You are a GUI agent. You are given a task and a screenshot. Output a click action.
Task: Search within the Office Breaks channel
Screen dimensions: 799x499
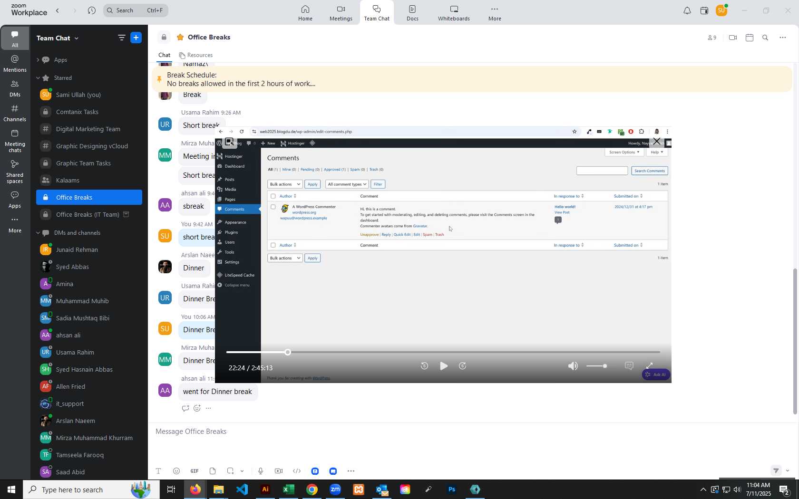(765, 38)
